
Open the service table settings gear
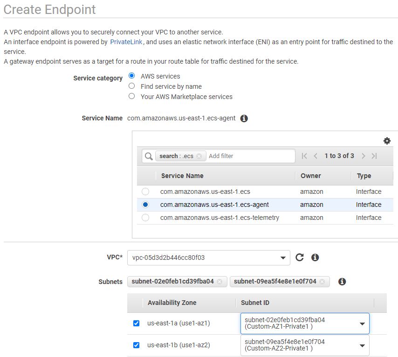pos(387,141)
